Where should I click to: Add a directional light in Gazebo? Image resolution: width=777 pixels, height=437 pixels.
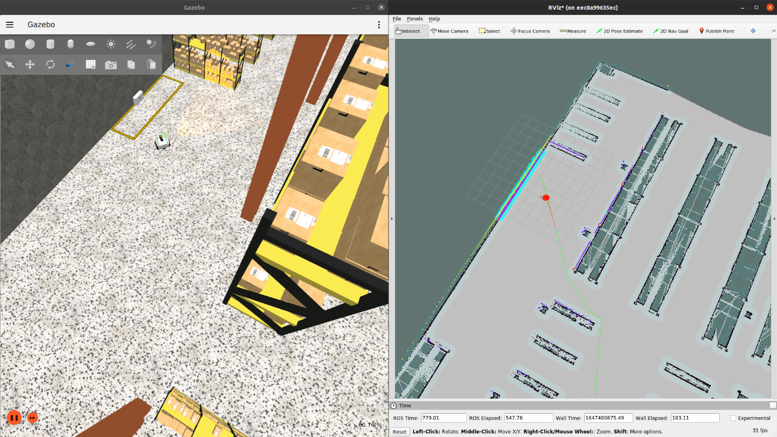click(x=131, y=44)
